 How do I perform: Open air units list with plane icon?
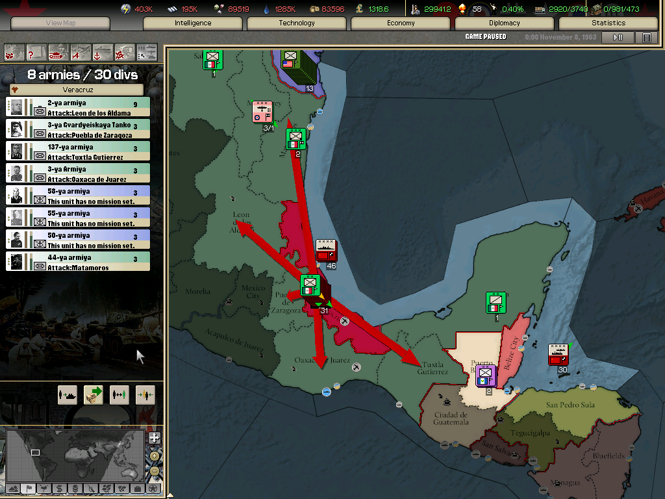point(81,51)
